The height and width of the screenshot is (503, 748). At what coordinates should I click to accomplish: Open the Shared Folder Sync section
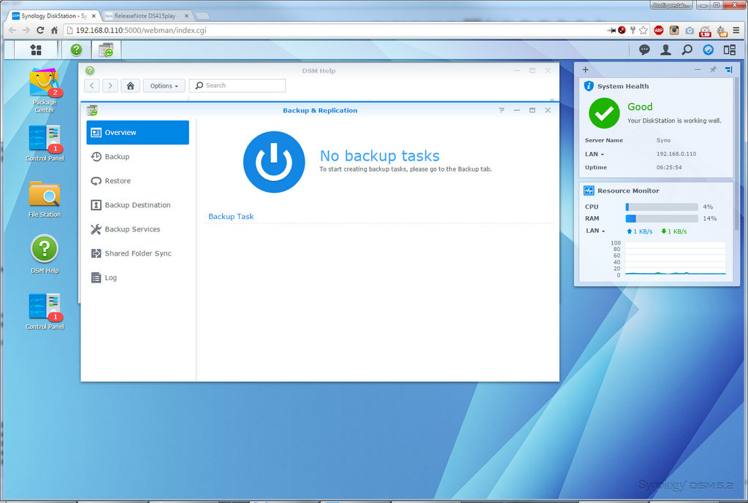[x=137, y=253]
